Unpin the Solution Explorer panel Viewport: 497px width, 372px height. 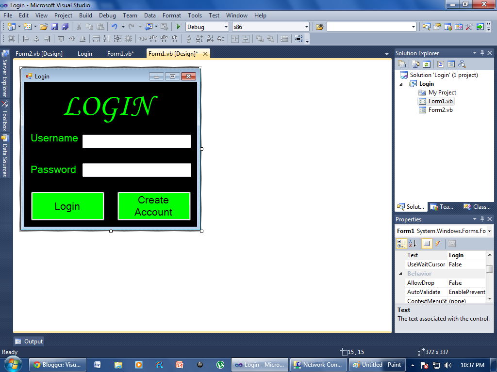(482, 53)
